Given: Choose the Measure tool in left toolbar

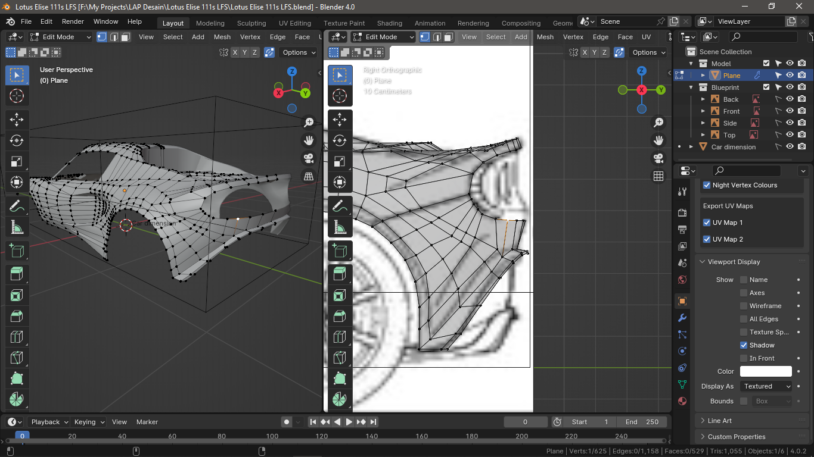Looking at the screenshot, I should click(17, 227).
